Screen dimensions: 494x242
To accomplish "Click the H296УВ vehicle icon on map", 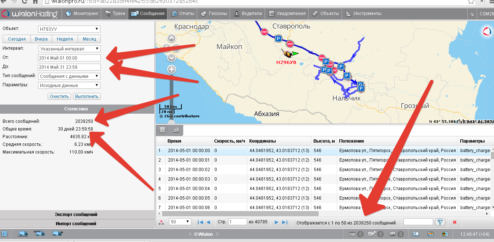I will (x=287, y=54).
